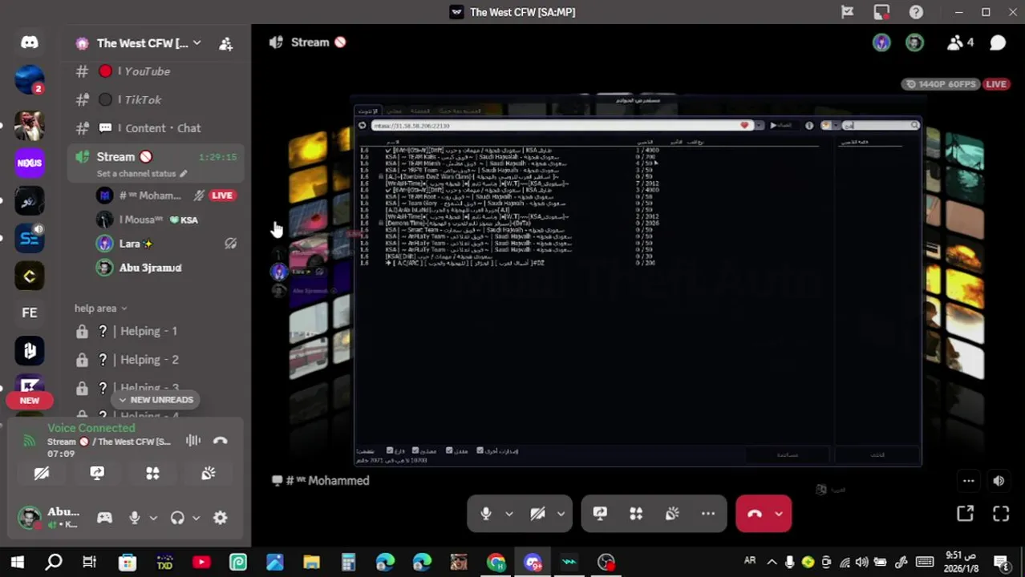
Task: Show hidden tray icons arrow
Action: coord(772,563)
